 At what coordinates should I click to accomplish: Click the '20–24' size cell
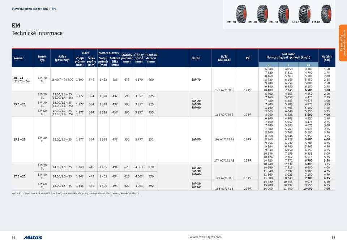(x=18, y=78)
